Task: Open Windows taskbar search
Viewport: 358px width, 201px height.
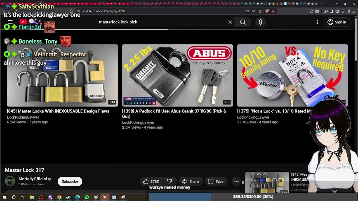Action: [13, 197]
